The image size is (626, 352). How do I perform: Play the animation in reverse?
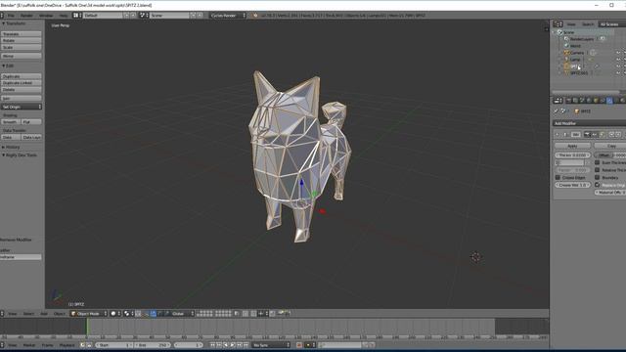click(x=226, y=345)
